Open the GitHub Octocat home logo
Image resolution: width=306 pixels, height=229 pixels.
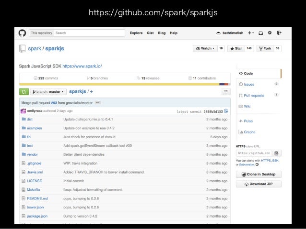pos(22,33)
